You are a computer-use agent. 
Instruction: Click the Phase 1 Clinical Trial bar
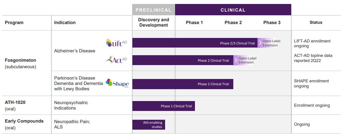click(x=164, y=106)
